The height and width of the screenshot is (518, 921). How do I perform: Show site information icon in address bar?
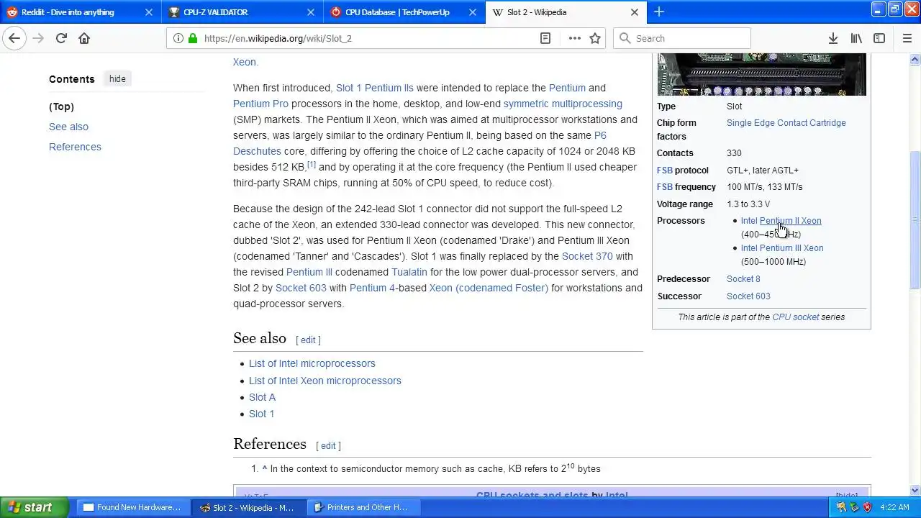[178, 38]
